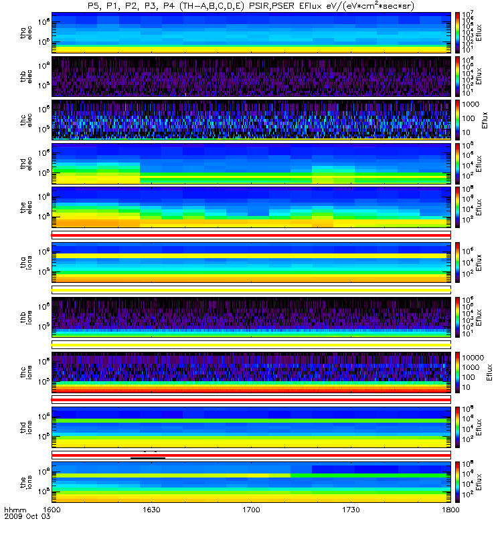Click the tha ions spectrogram panel
The width and height of the screenshot is (502, 535).
click(252, 262)
